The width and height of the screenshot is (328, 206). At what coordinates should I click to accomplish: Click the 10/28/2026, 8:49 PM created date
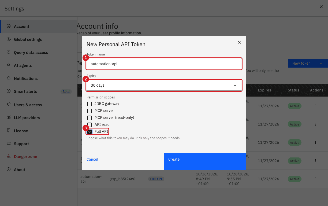[x=207, y=179]
